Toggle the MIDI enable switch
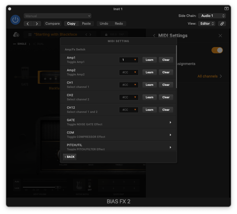The height and width of the screenshot is (214, 237). click(x=217, y=50)
